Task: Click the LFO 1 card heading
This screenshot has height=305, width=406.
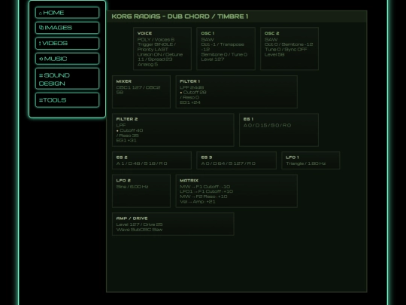Action: point(292,157)
